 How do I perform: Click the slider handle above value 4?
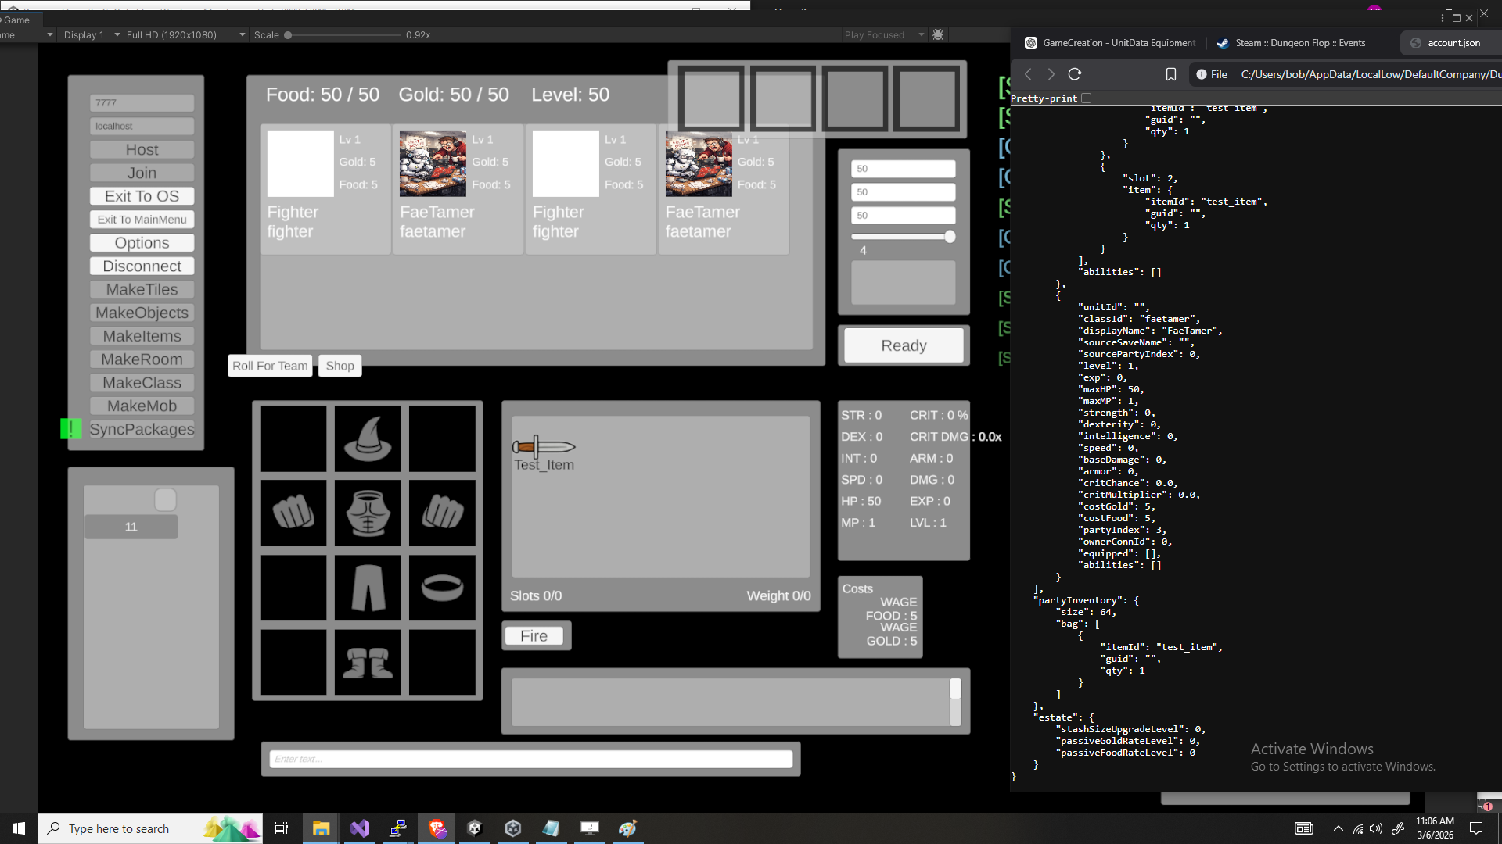tap(950, 237)
